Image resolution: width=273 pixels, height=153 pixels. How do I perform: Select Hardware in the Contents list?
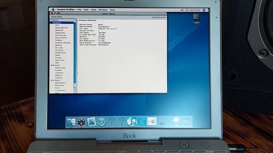[62, 23]
